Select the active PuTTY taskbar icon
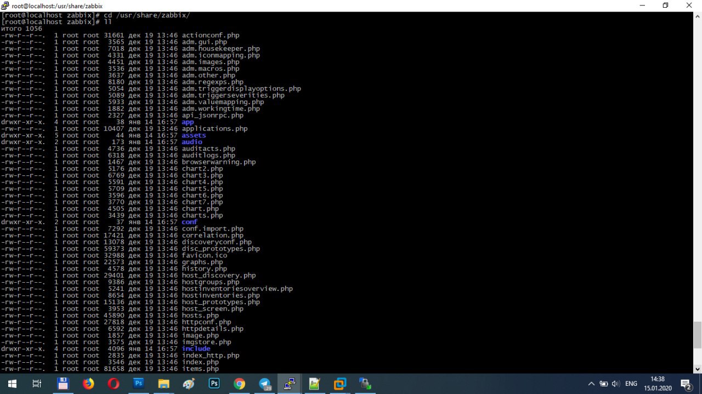 290,384
